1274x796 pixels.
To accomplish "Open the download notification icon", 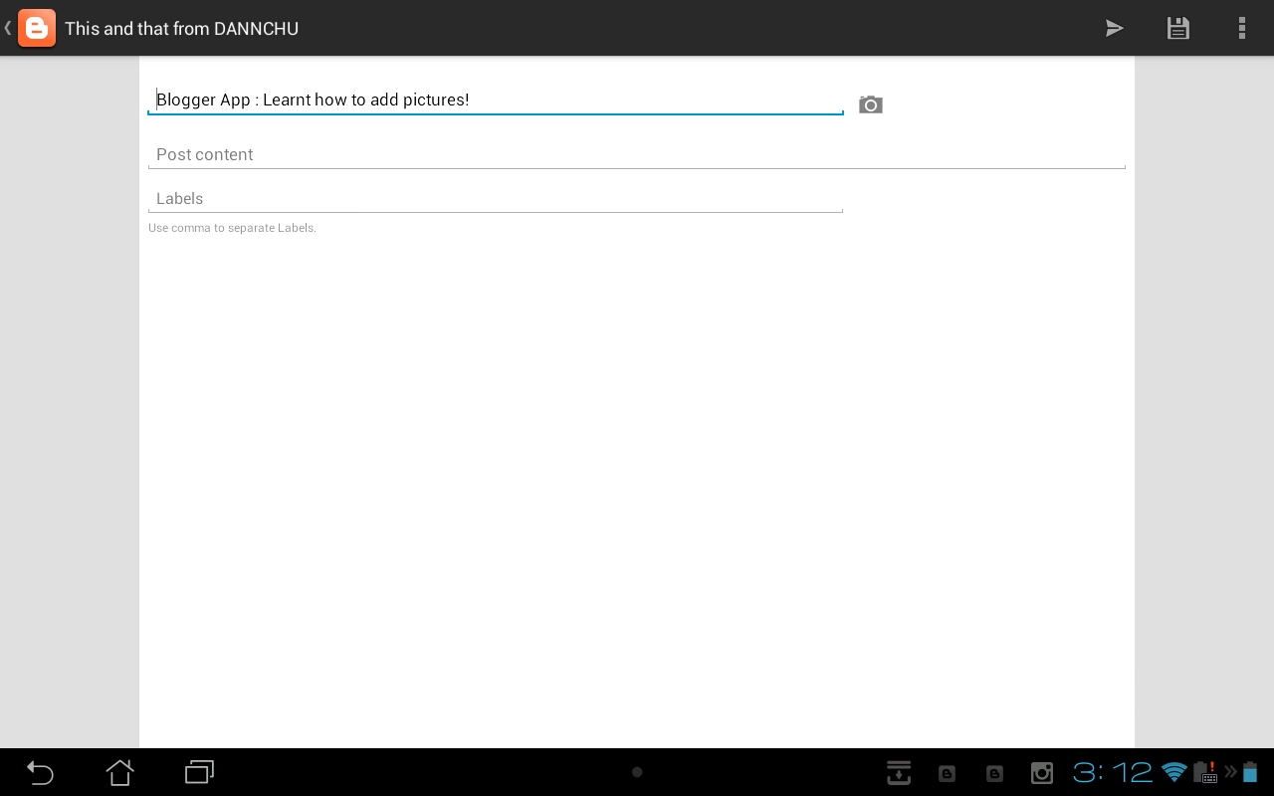I will (899, 772).
